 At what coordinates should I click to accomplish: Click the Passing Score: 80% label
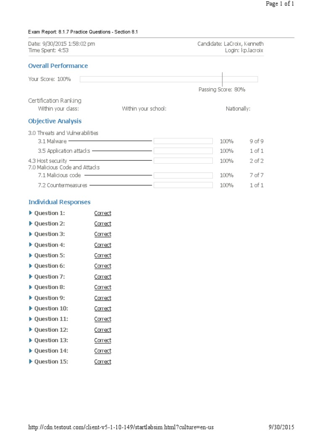(222, 90)
